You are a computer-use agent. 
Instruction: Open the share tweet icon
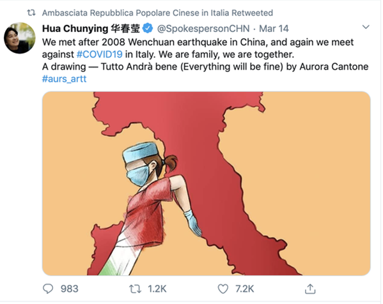click(x=310, y=289)
